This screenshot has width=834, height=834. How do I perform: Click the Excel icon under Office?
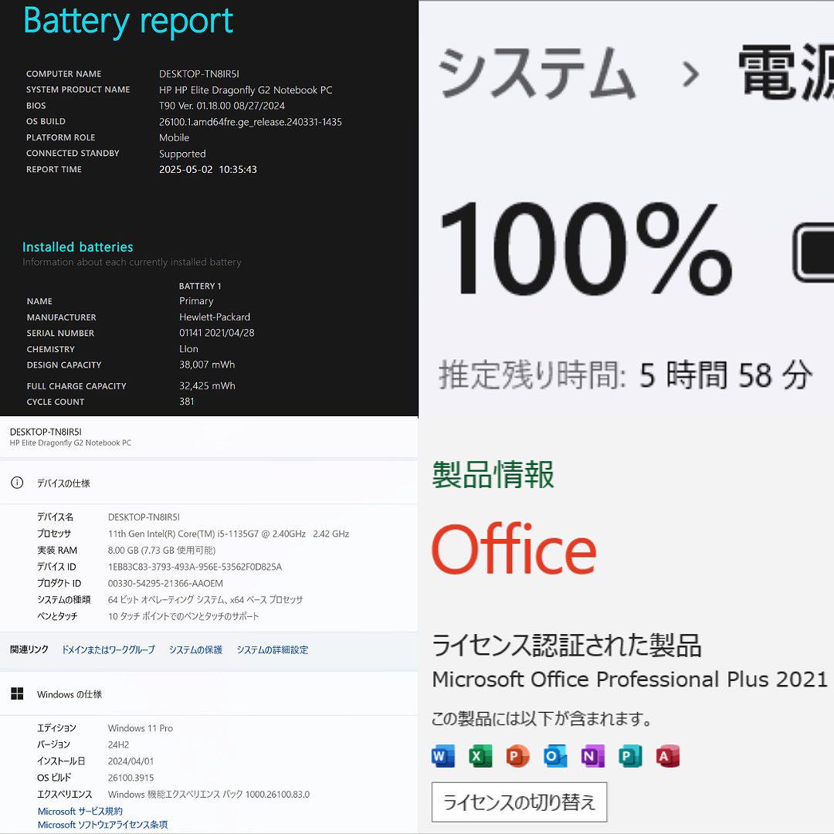tap(480, 756)
